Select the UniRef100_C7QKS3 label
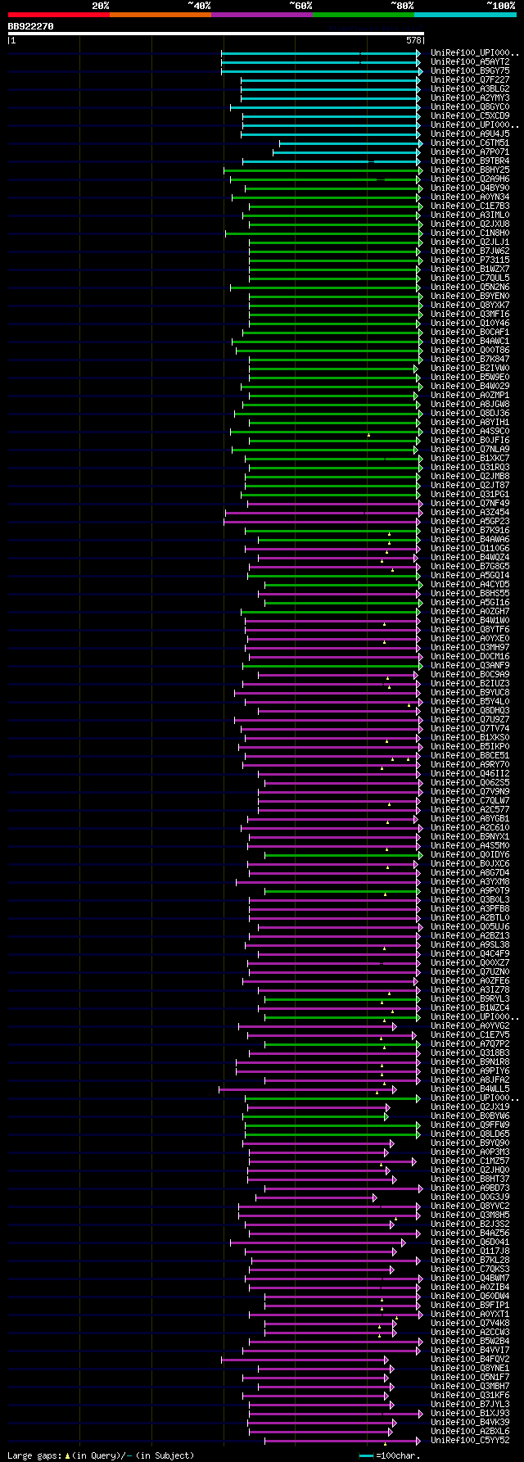The width and height of the screenshot is (524, 1462). click(x=470, y=1270)
